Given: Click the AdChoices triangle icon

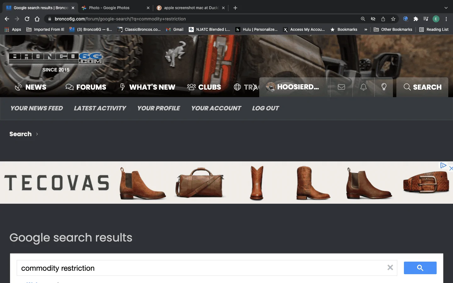Looking at the screenshot, I should coord(443,165).
